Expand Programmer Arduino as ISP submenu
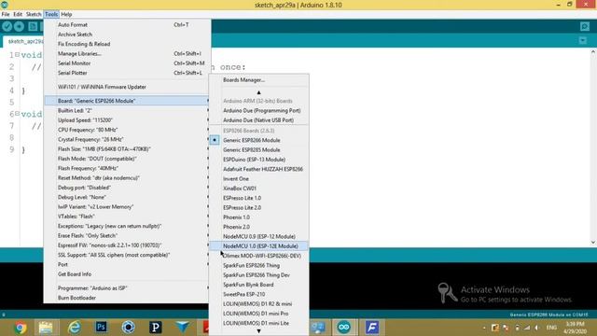Viewport: 597px width, 336px height. point(127,288)
